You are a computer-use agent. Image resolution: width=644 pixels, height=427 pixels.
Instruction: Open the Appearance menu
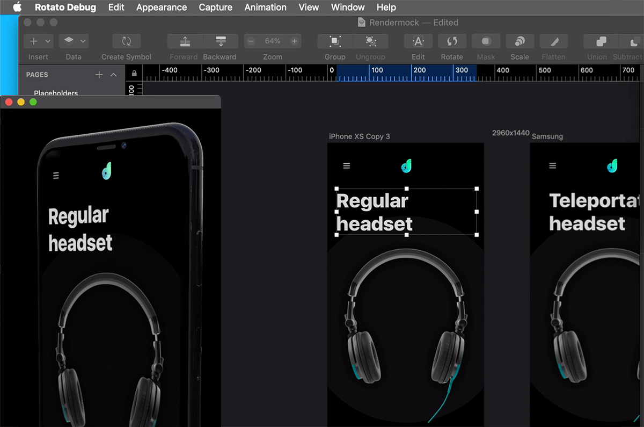(x=162, y=7)
